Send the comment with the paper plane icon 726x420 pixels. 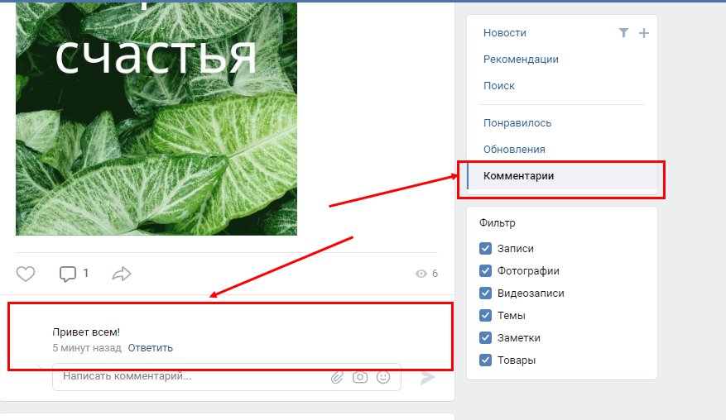pyautogui.click(x=427, y=378)
